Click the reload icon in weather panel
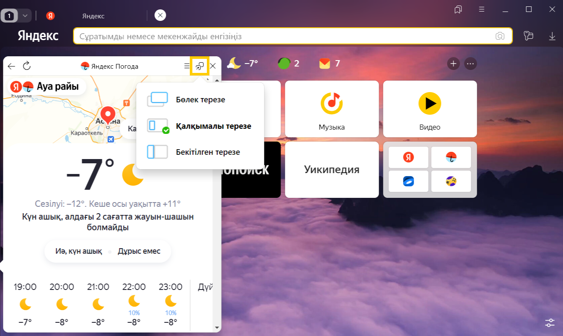Screen dimensions: 563x336 click(27, 66)
